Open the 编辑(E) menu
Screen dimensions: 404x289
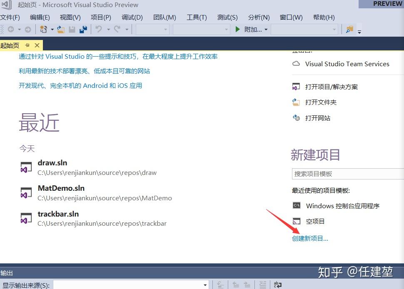(x=40, y=17)
